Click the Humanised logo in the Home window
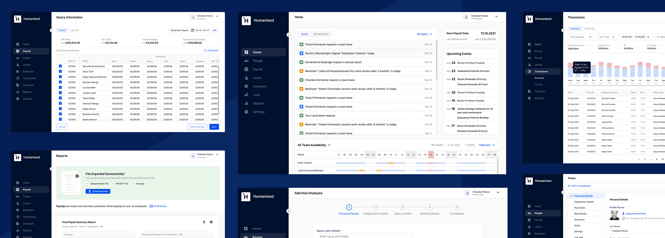Image resolution: width=665 pixels, height=238 pixels. (x=246, y=20)
